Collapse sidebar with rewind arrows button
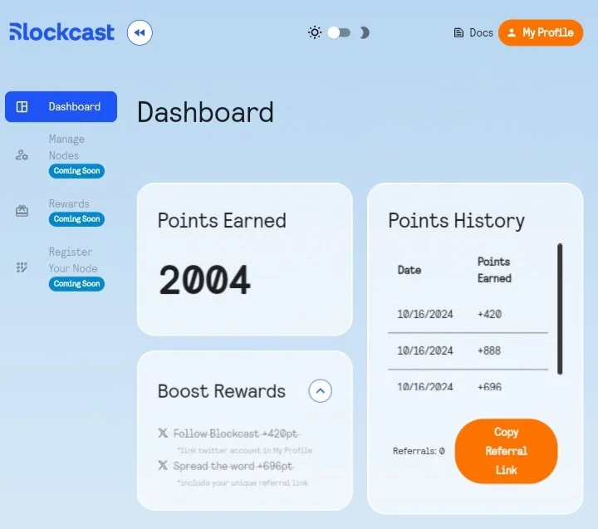The width and height of the screenshot is (598, 529). pyautogui.click(x=140, y=32)
